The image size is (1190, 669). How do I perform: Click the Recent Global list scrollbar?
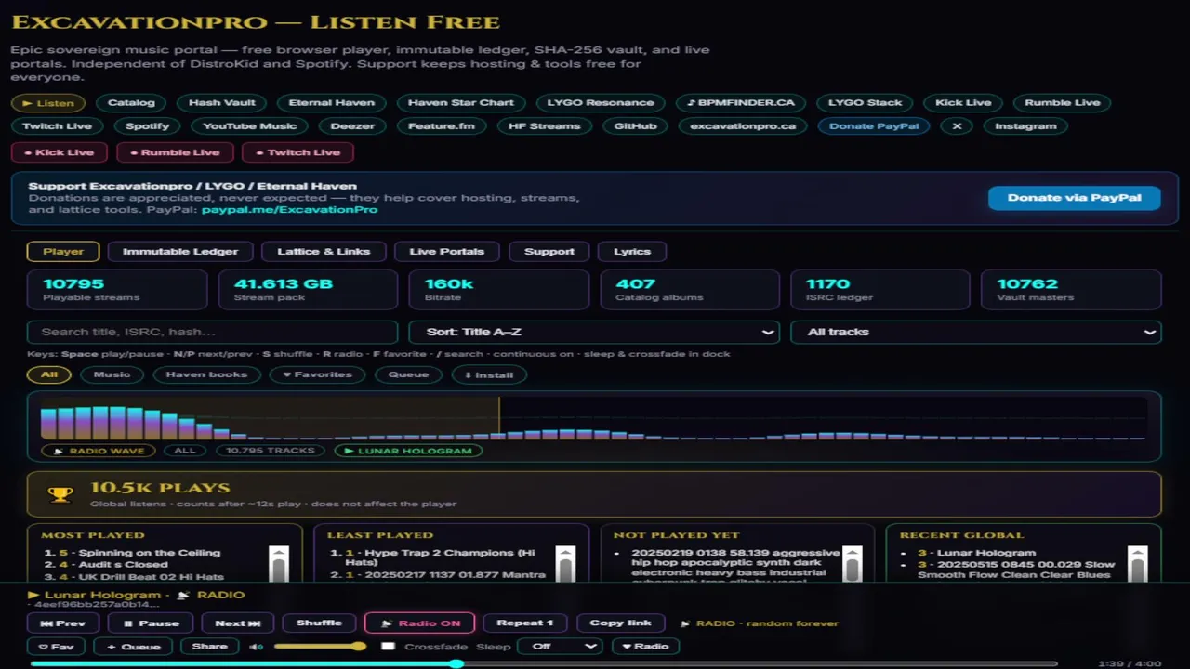(x=1137, y=563)
